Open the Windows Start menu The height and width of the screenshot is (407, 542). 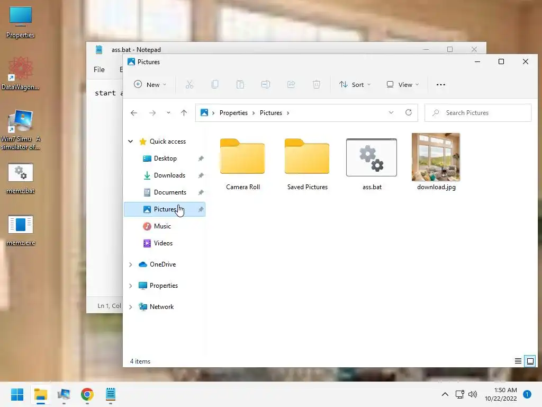pos(17,394)
